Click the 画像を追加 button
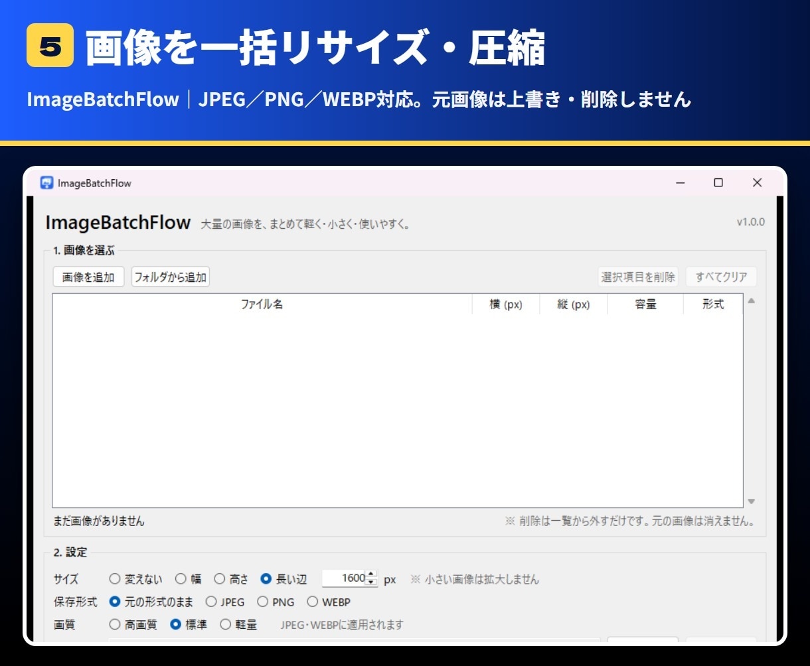Viewport: 810px width, 666px height. (x=88, y=277)
